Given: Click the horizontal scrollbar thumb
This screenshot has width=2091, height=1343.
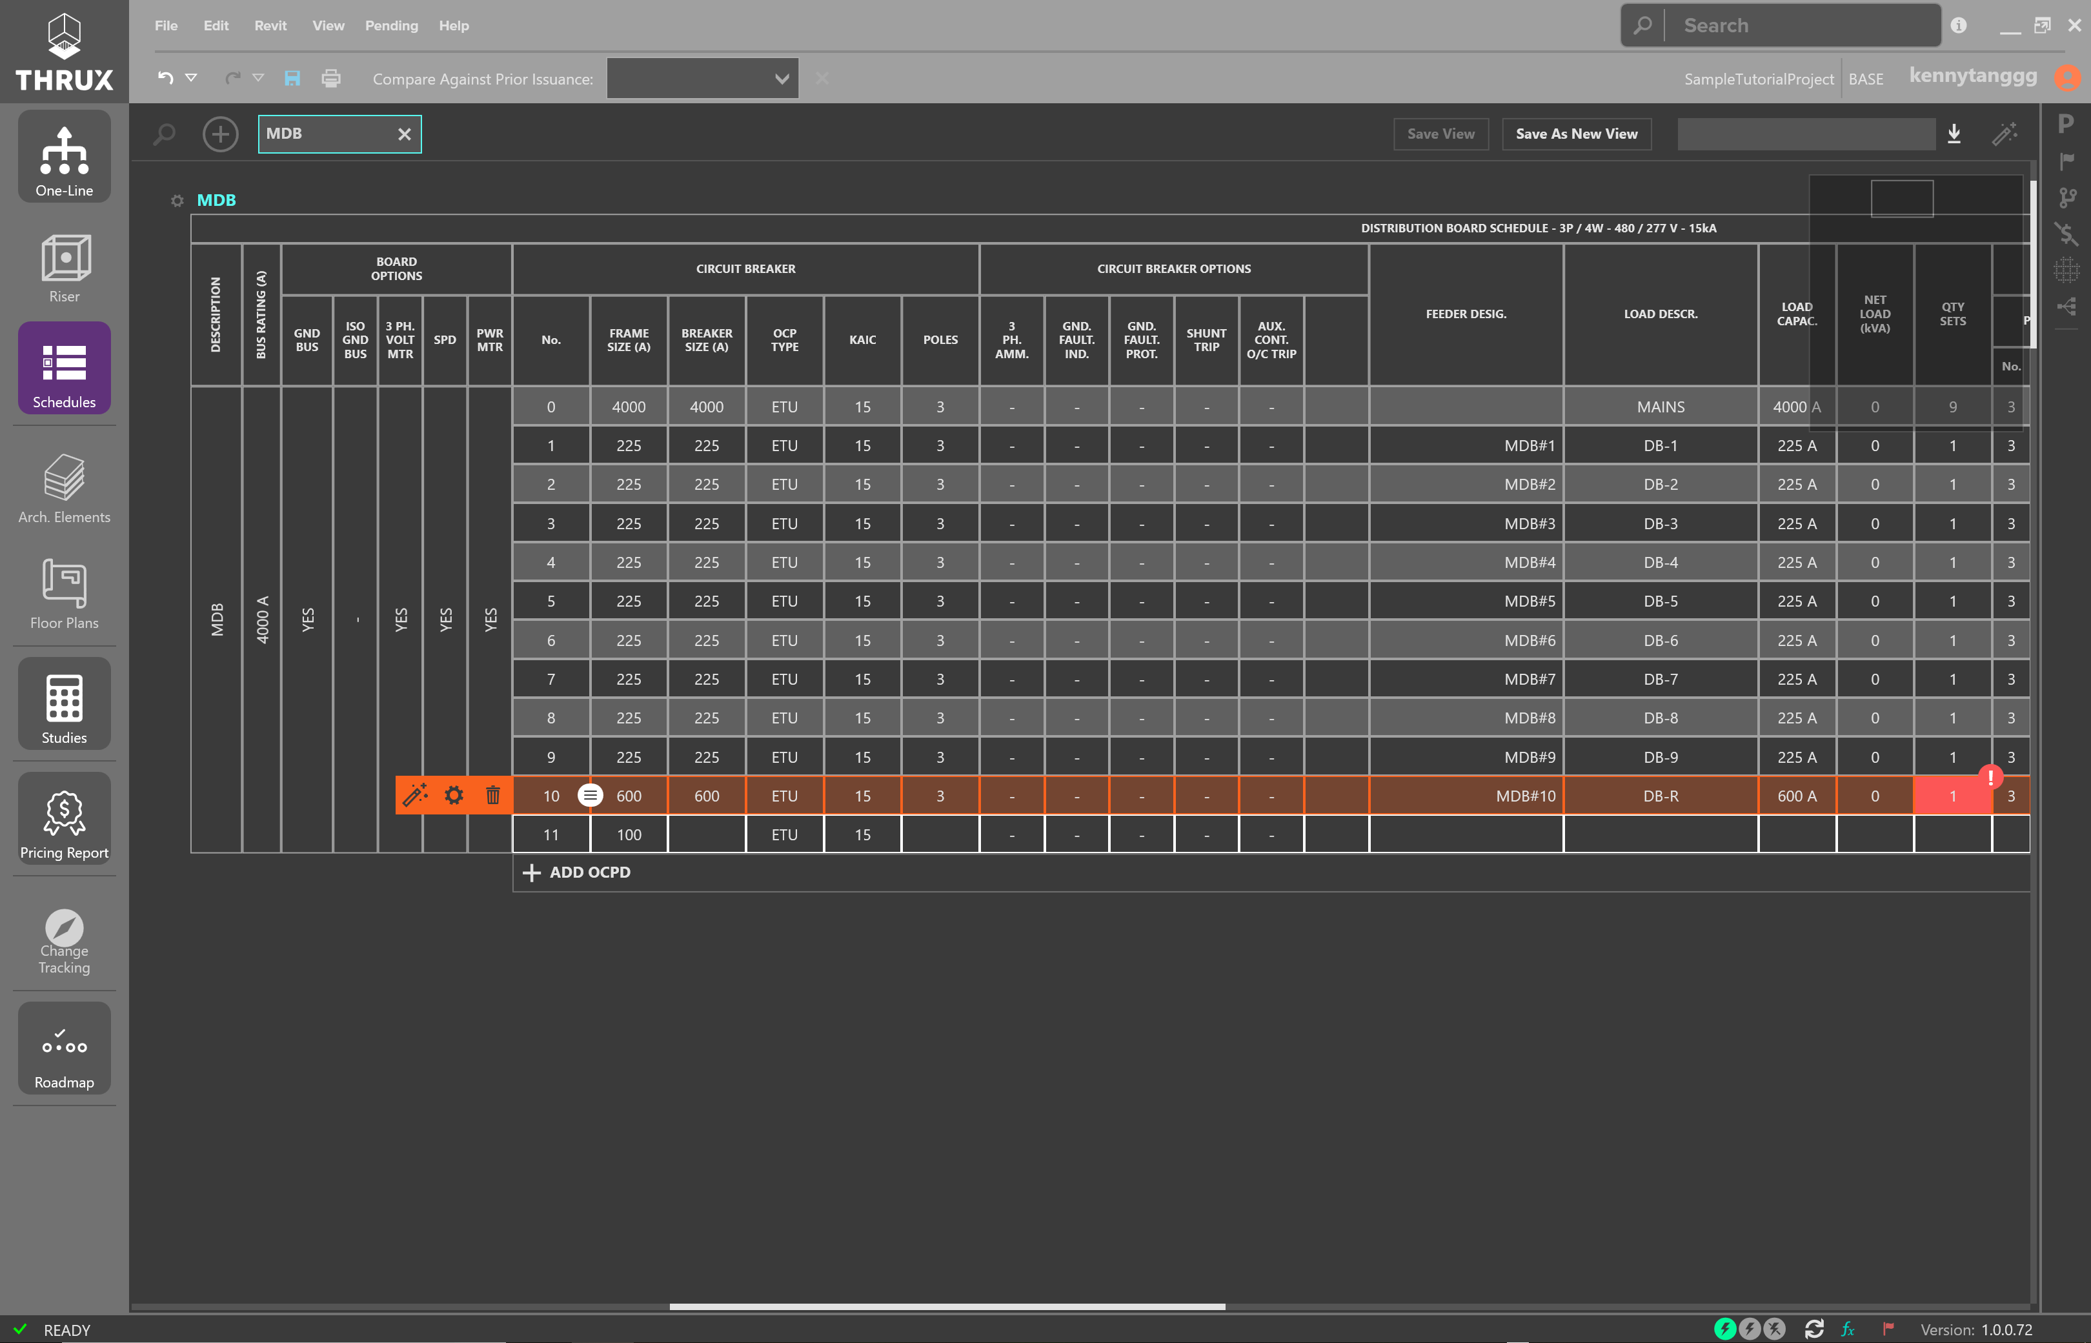Looking at the screenshot, I should 947,1306.
